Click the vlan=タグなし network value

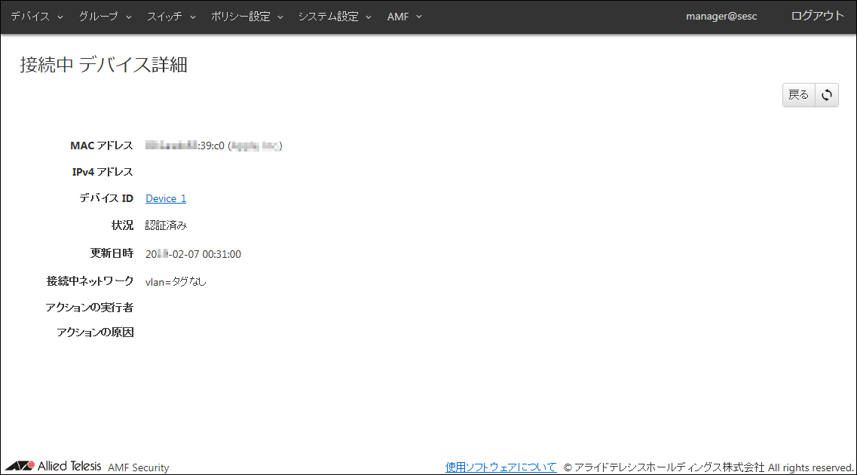(176, 282)
